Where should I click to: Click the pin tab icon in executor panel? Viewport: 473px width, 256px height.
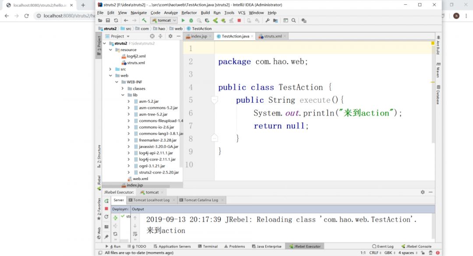click(x=106, y=237)
